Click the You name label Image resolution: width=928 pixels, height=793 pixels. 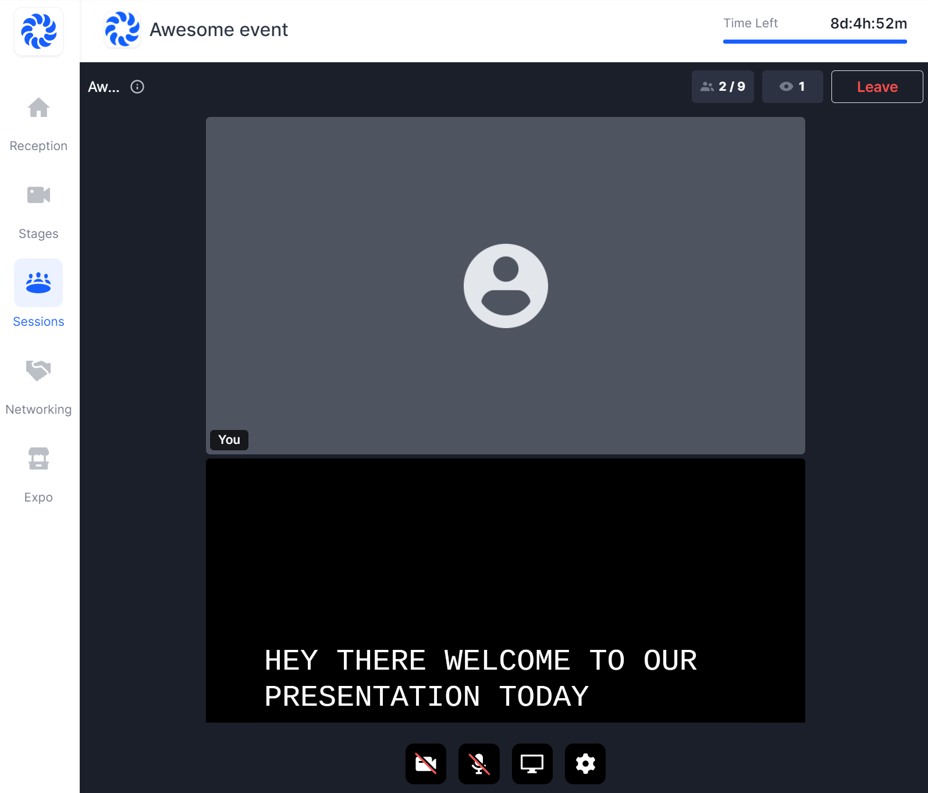[229, 440]
